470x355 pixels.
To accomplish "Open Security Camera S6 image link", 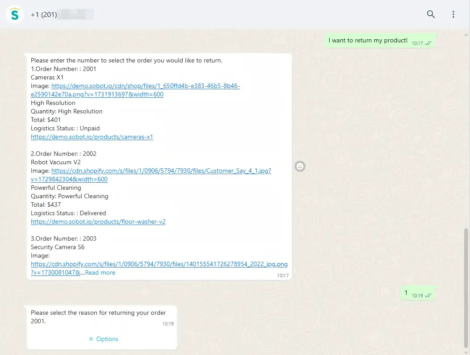I will (x=159, y=268).
